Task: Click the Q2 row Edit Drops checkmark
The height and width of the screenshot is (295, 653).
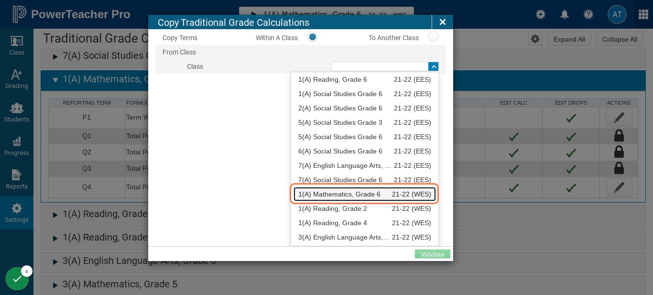Action: pyautogui.click(x=571, y=153)
